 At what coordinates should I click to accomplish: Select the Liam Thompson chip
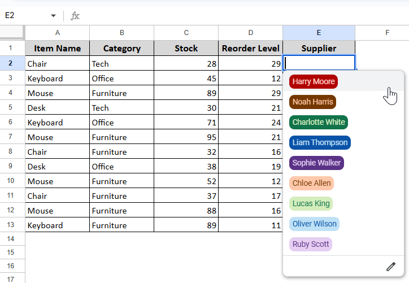point(320,142)
